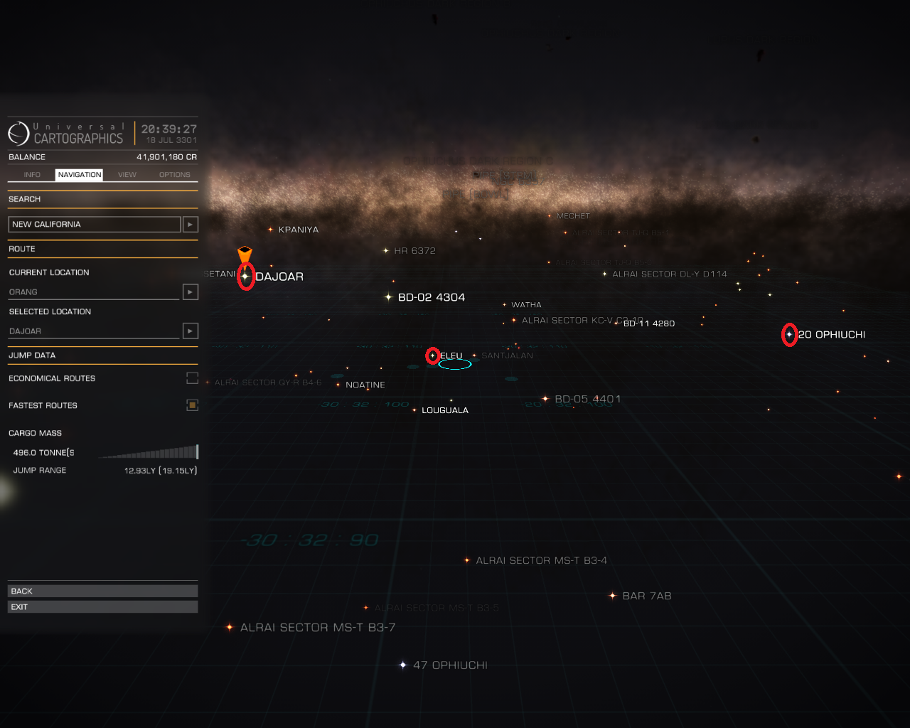Click the 20 OPHIUCHI label
The width and height of the screenshot is (910, 728).
(832, 335)
